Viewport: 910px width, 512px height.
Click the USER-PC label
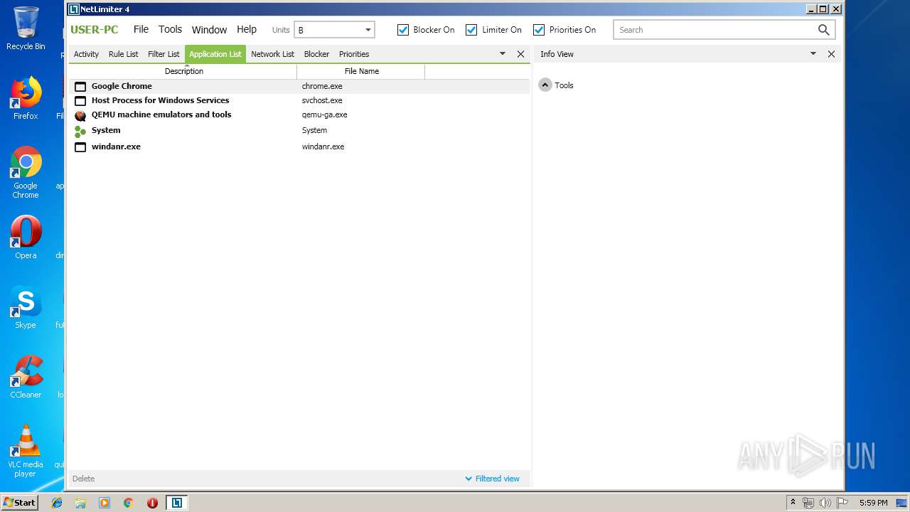[x=95, y=30]
